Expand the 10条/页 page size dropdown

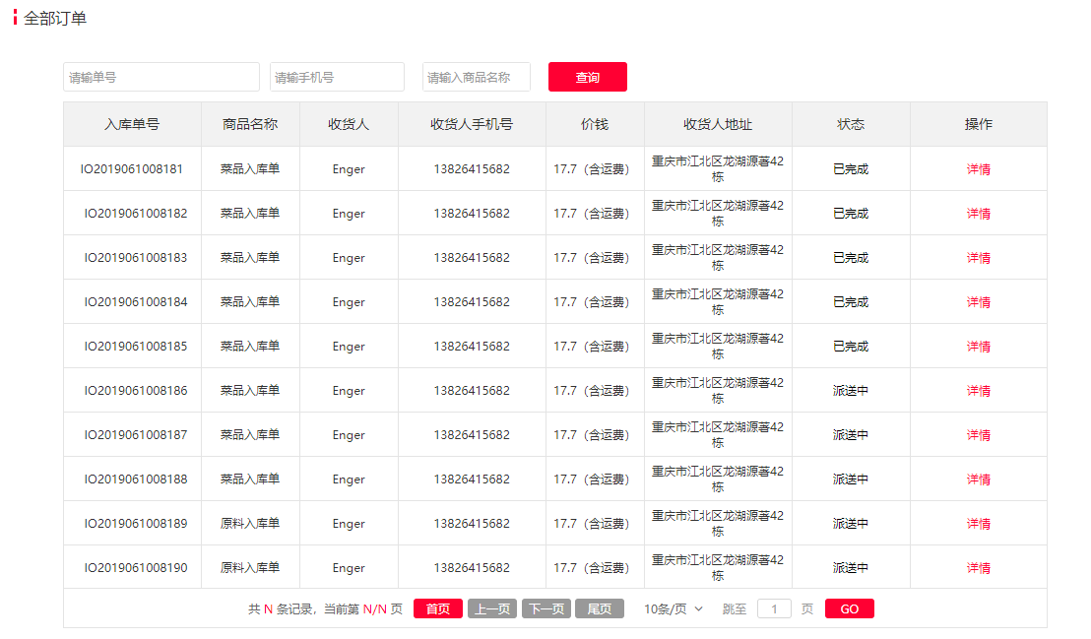pos(674,608)
